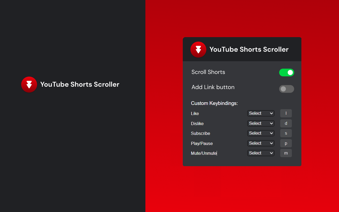
Task: Open the Dislike modifier Select dropdown
Action: click(261, 123)
